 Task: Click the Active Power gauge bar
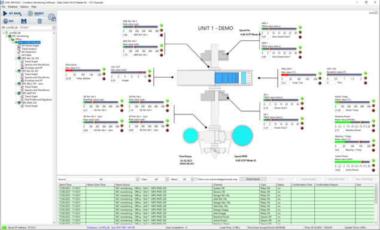tap(352, 162)
